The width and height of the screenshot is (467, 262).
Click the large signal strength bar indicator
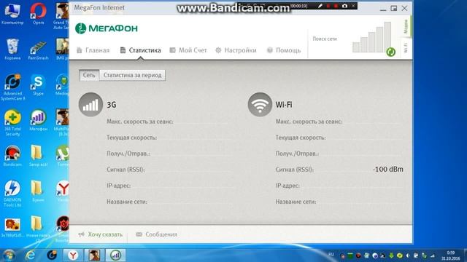click(371, 37)
